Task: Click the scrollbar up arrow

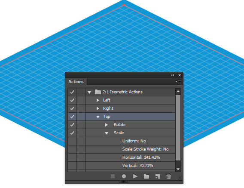Action: point(178,92)
